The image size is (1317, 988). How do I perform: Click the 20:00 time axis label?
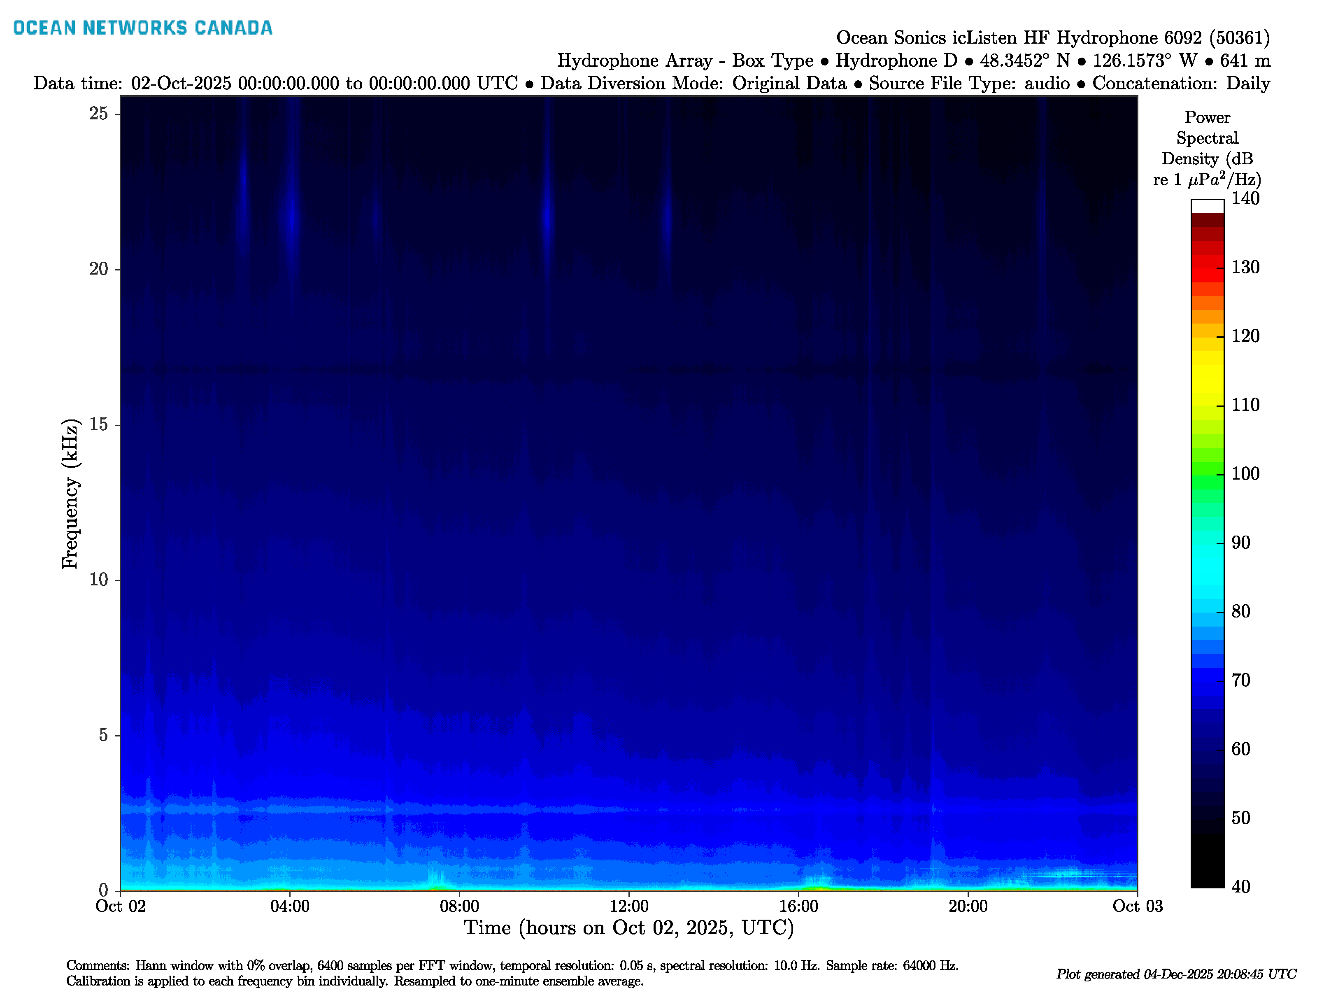tap(968, 906)
